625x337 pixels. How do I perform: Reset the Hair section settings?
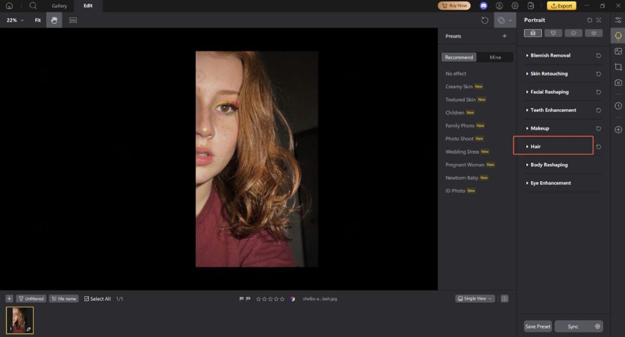(x=599, y=147)
